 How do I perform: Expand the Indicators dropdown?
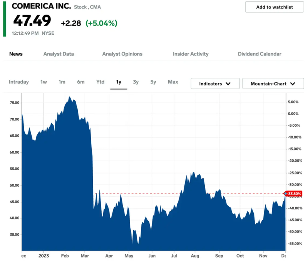coord(215,84)
